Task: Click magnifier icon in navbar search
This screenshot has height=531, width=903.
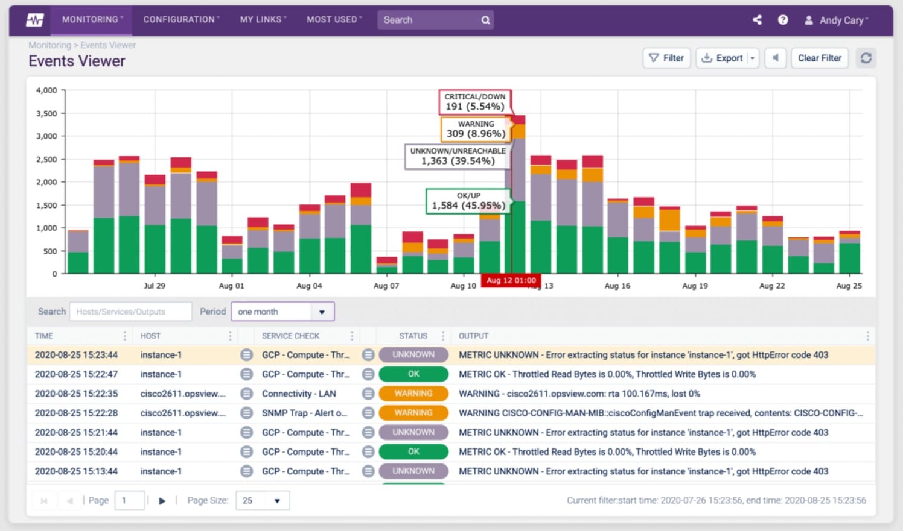Action: click(485, 19)
